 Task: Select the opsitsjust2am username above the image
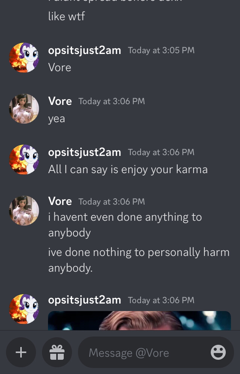(x=84, y=300)
